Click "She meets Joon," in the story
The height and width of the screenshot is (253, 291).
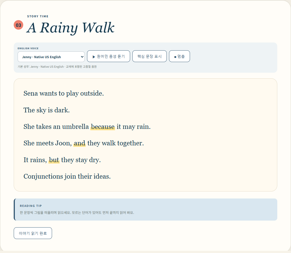click(x=48, y=143)
